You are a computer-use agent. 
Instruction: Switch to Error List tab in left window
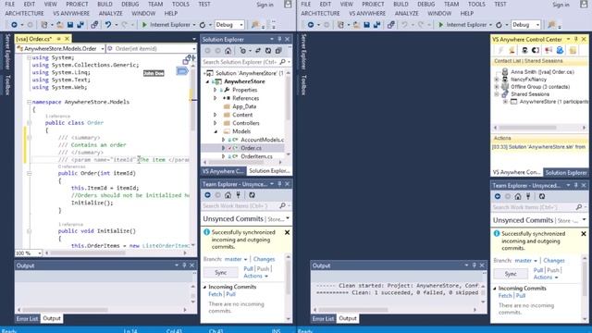pos(27,318)
